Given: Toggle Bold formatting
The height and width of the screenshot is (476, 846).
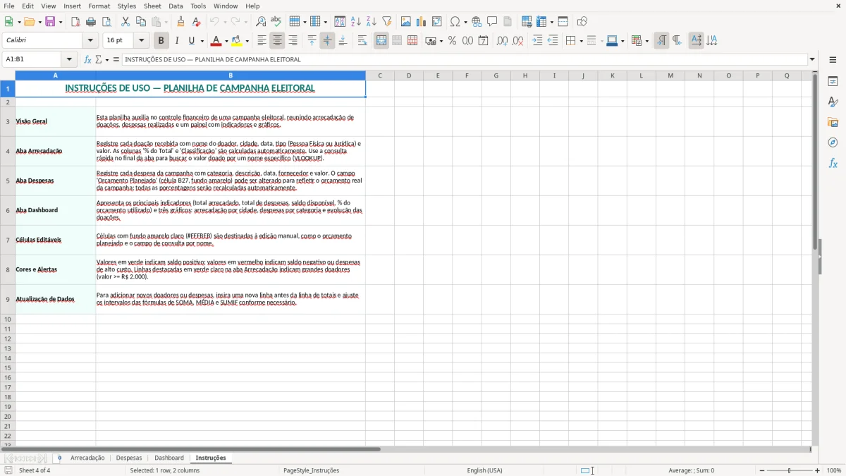Looking at the screenshot, I should click(161, 41).
